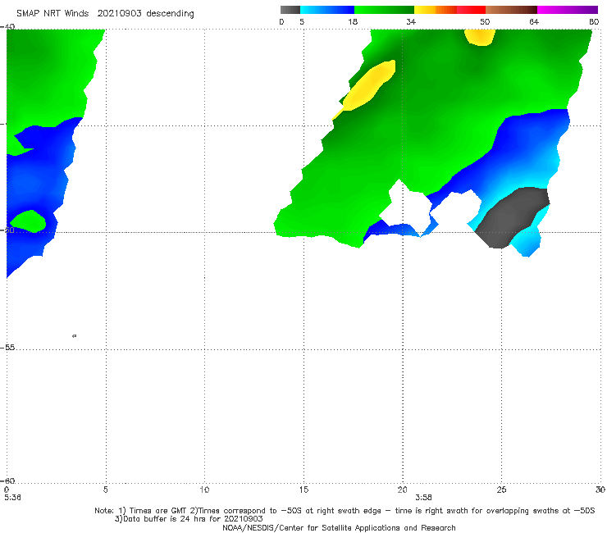The image size is (607, 533).
Task: Click the word 'descending' in the title
Action: (x=170, y=14)
